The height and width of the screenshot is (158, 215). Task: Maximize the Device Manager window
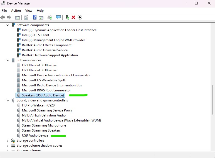click(196, 3)
